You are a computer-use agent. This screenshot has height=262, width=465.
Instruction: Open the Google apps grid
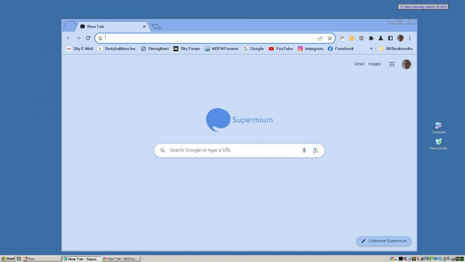pyautogui.click(x=392, y=64)
